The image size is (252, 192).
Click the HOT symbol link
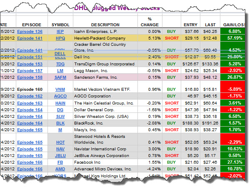tap(60, 142)
